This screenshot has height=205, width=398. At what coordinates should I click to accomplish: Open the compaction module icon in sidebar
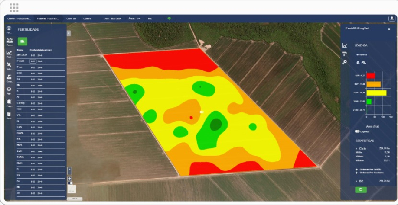[9, 77]
